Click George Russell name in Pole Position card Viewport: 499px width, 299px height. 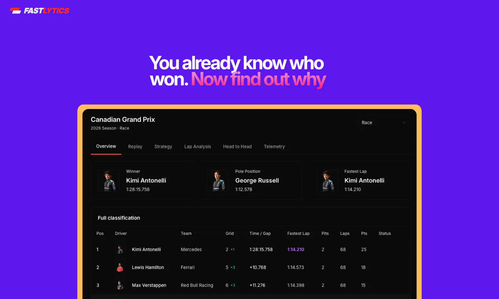pyautogui.click(x=257, y=181)
